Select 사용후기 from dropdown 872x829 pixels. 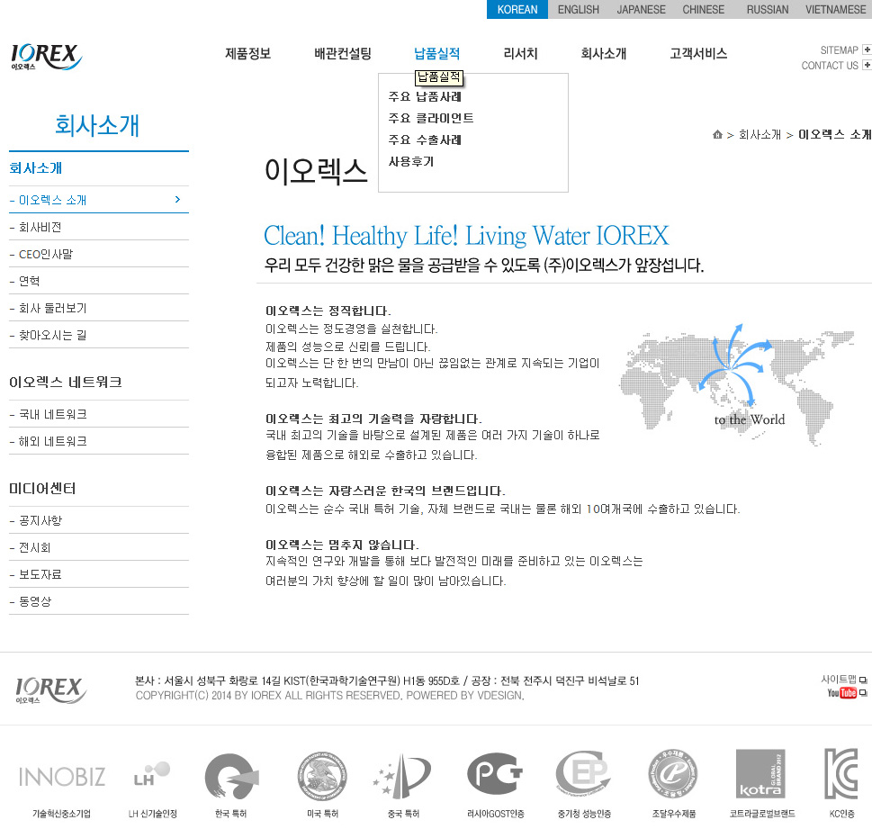(x=411, y=161)
